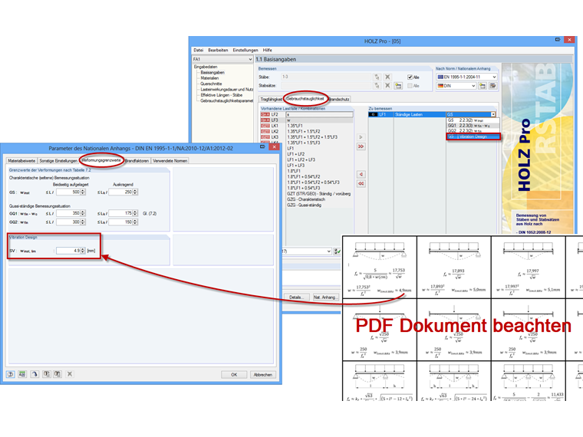Image resolution: width=583 pixels, height=437 pixels.
Task: Click the spinner of the GQ2 Lk/150 field
Action: click(135, 222)
